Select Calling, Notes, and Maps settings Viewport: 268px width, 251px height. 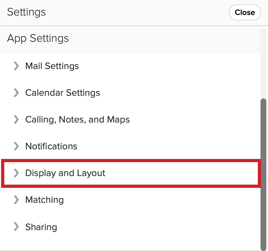point(77,120)
